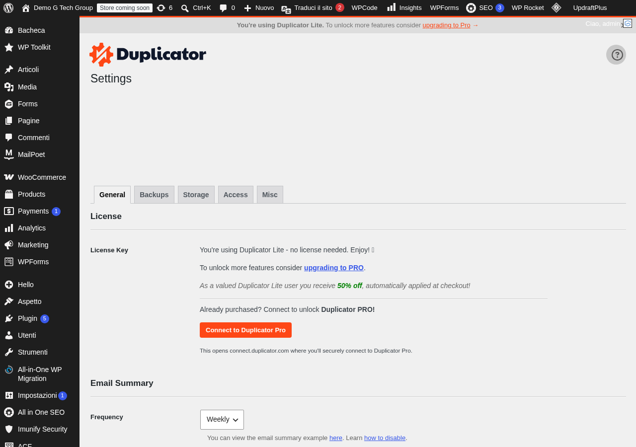Click the Marketing megaphone icon
The width and height of the screenshot is (636, 447).
(x=9, y=245)
